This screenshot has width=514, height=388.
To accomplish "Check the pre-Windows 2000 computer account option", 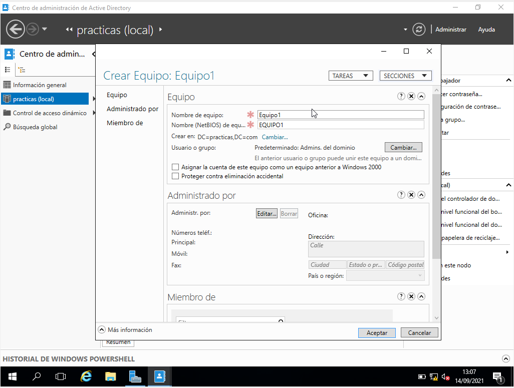I will coord(175,167).
